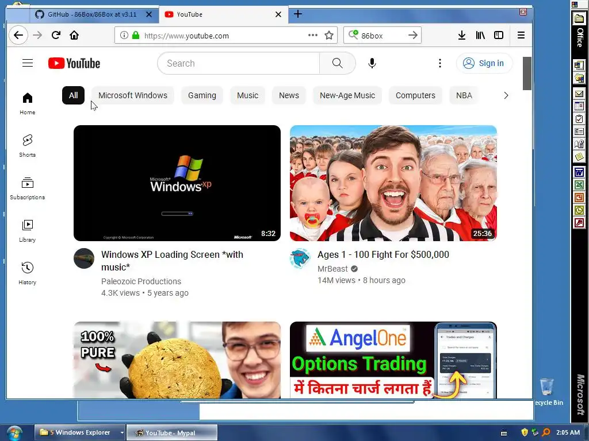
Task: Open Shorts in the YouTube sidebar
Action: click(x=28, y=146)
